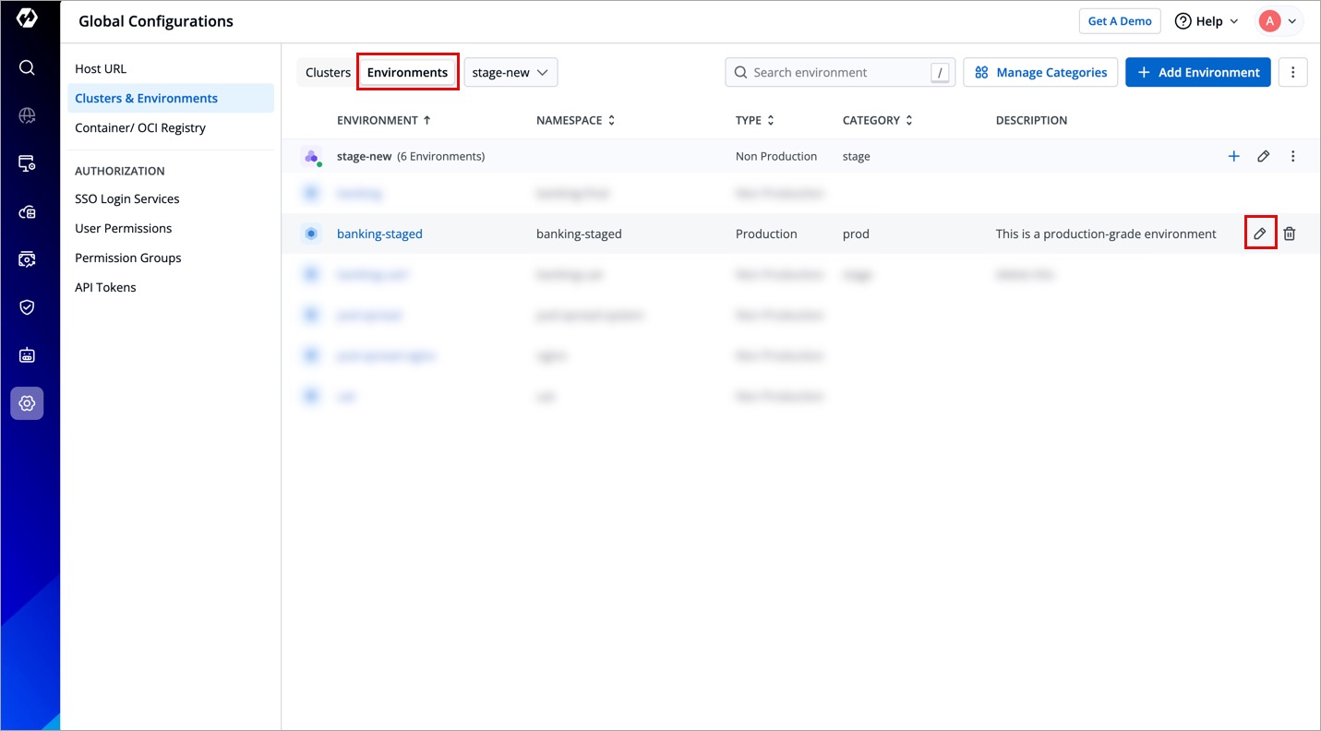
Task: Click the plus icon in stage-new row
Action: pos(1233,156)
